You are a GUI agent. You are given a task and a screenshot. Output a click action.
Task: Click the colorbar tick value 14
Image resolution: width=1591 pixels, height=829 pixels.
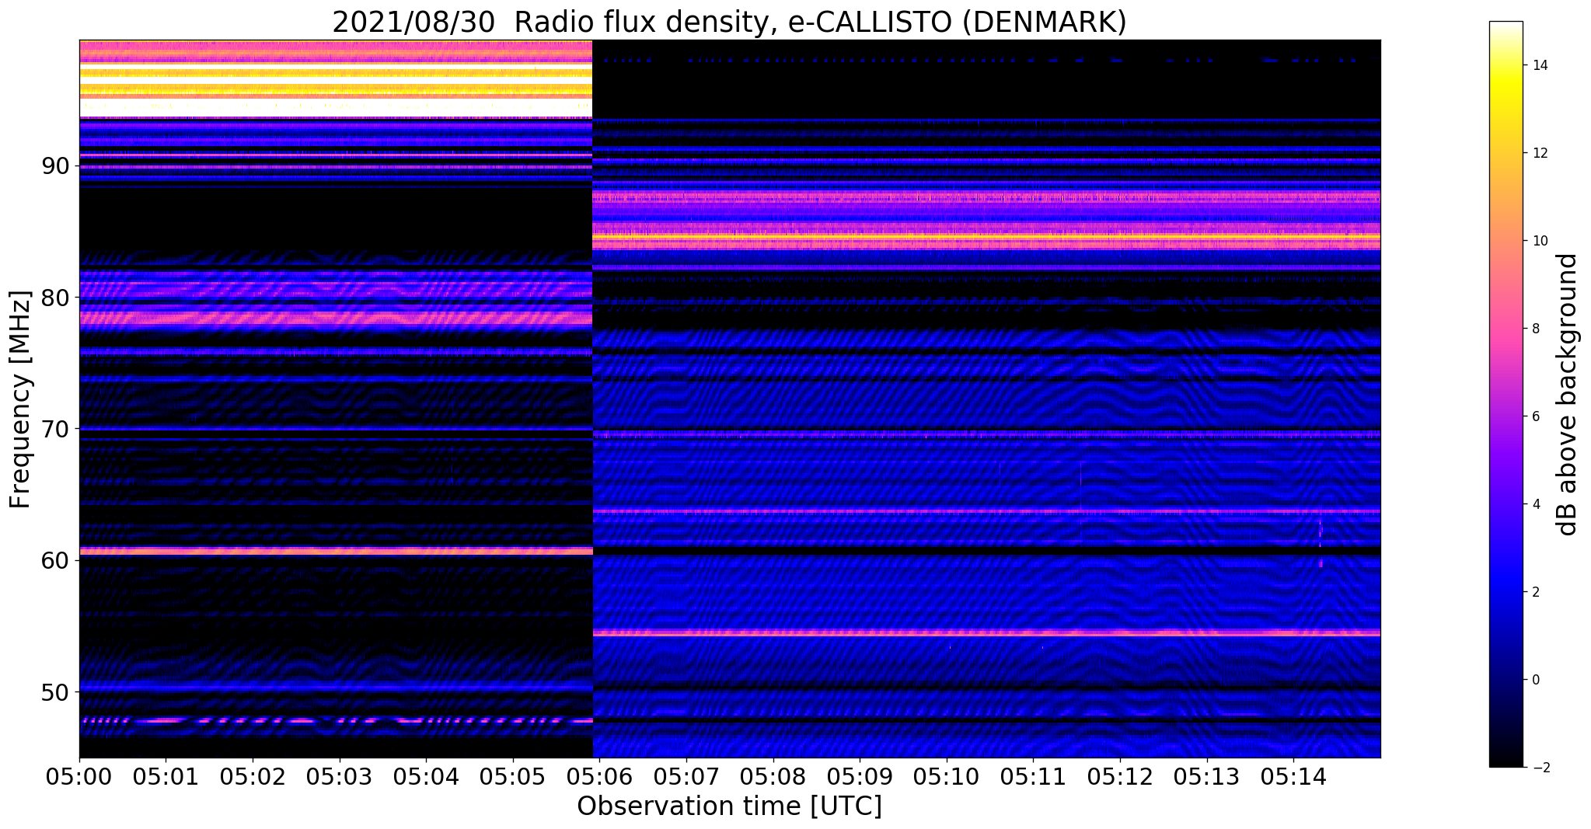pyautogui.click(x=1538, y=65)
